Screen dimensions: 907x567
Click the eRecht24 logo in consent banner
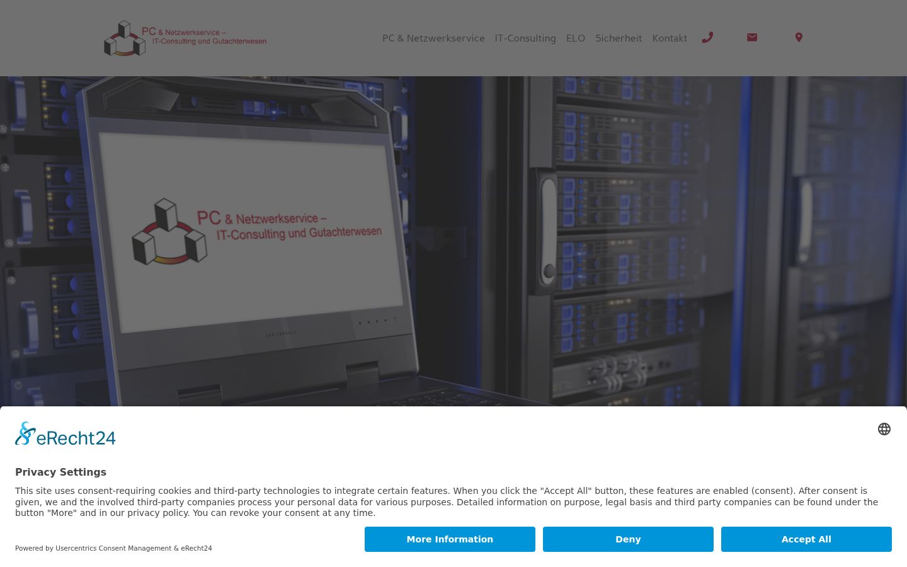click(x=66, y=434)
